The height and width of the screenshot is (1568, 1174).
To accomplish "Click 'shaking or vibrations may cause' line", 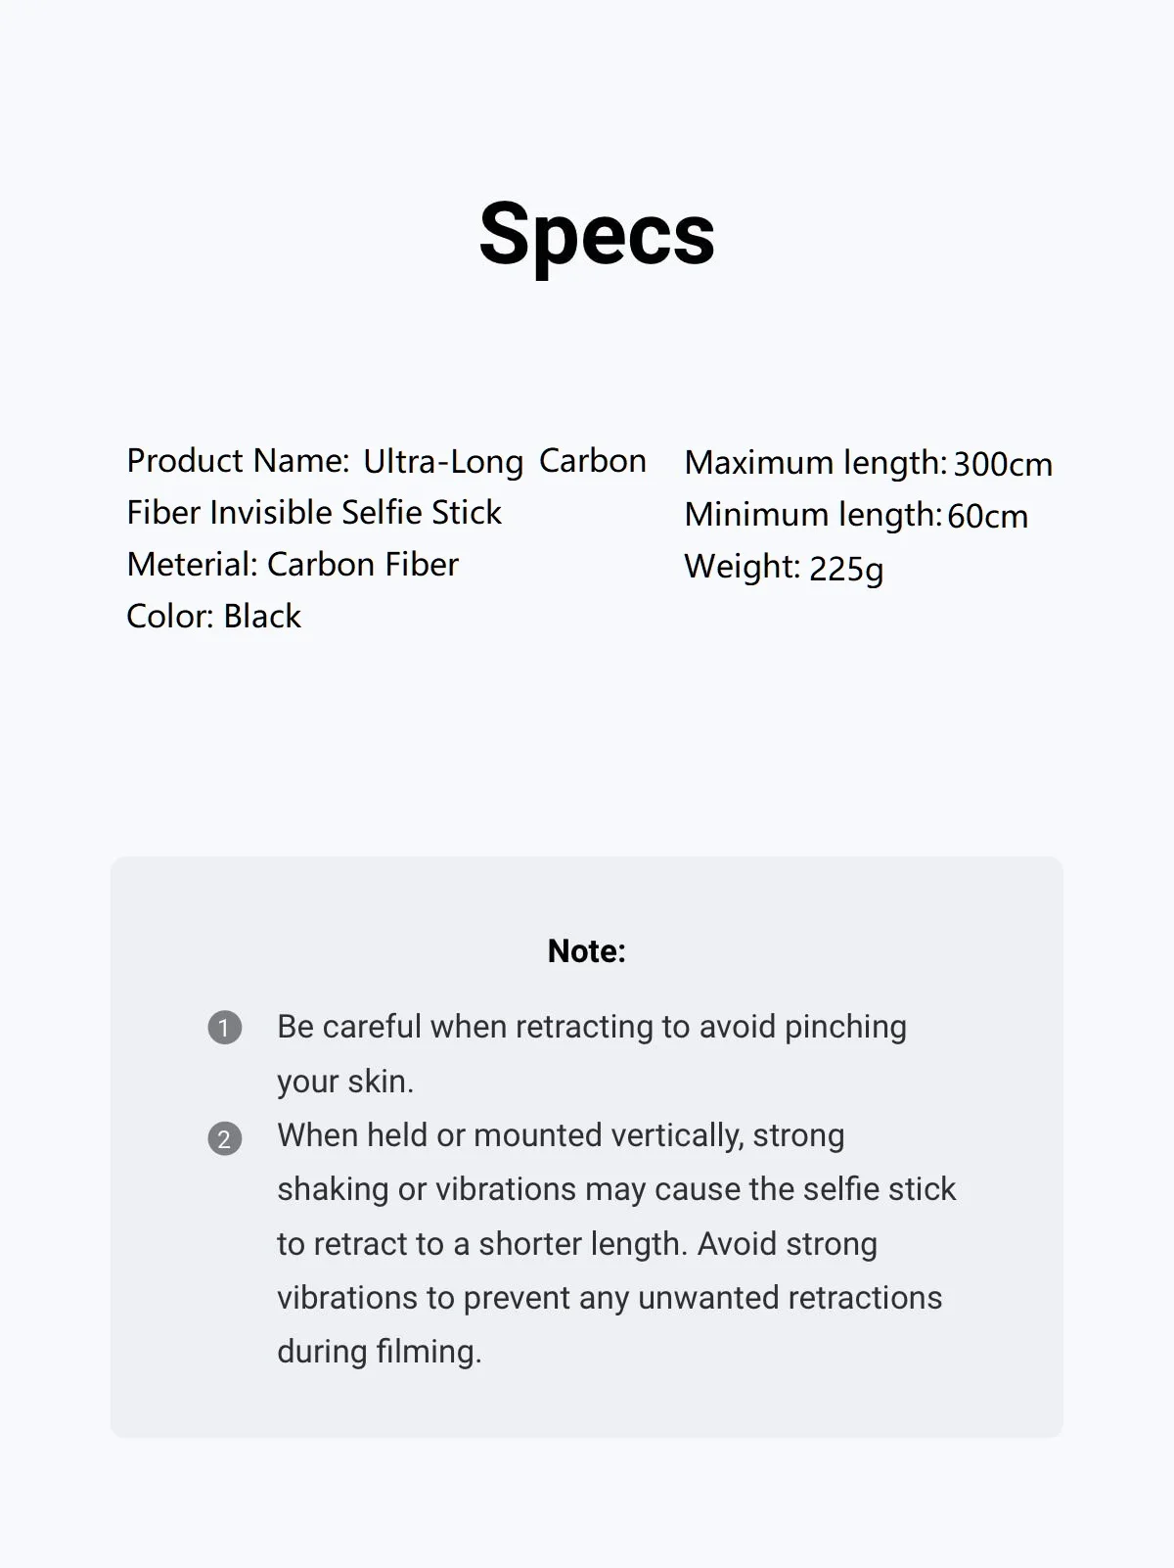I will point(616,1189).
